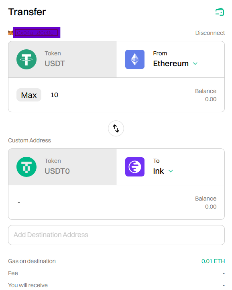Expand the From Ethereum chevron
Image resolution: width=232 pixels, height=290 pixels.
coord(195,64)
